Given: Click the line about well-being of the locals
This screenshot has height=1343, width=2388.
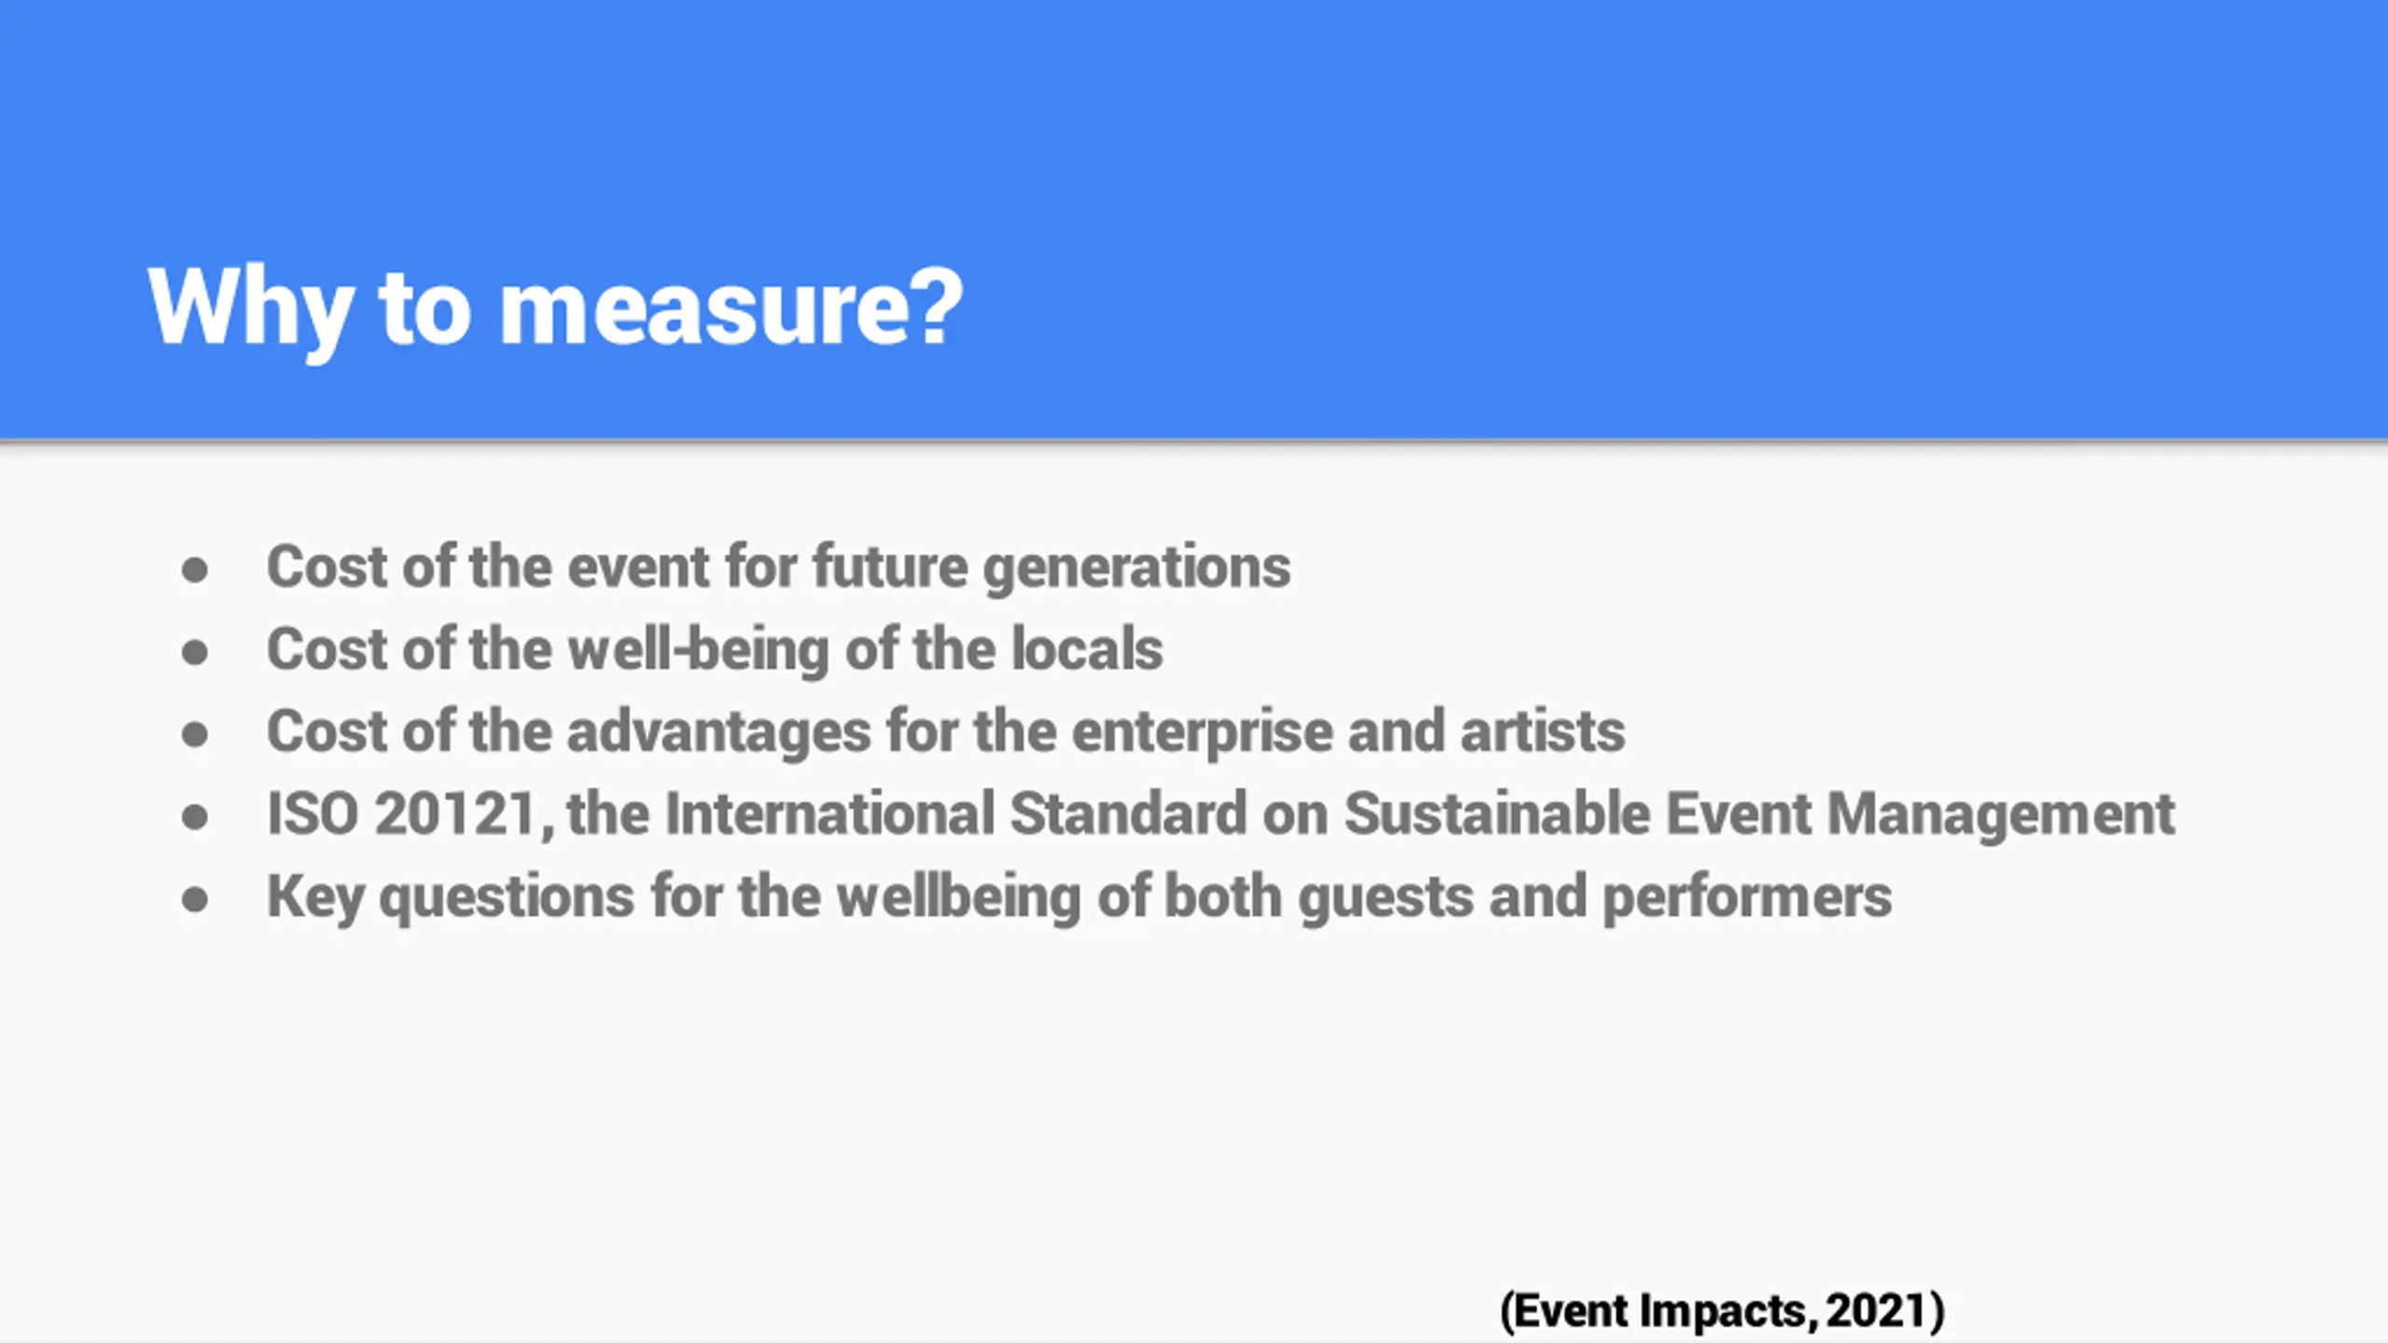Looking at the screenshot, I should [x=715, y=649].
